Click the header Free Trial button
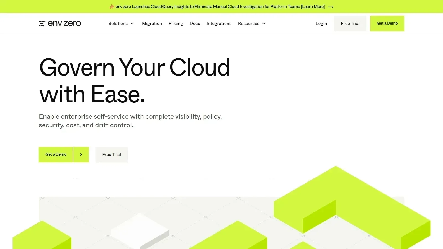 [x=350, y=24]
